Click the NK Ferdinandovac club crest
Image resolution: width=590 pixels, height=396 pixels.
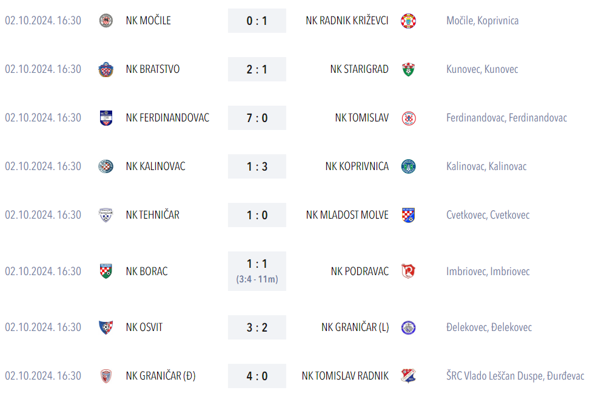click(x=106, y=118)
